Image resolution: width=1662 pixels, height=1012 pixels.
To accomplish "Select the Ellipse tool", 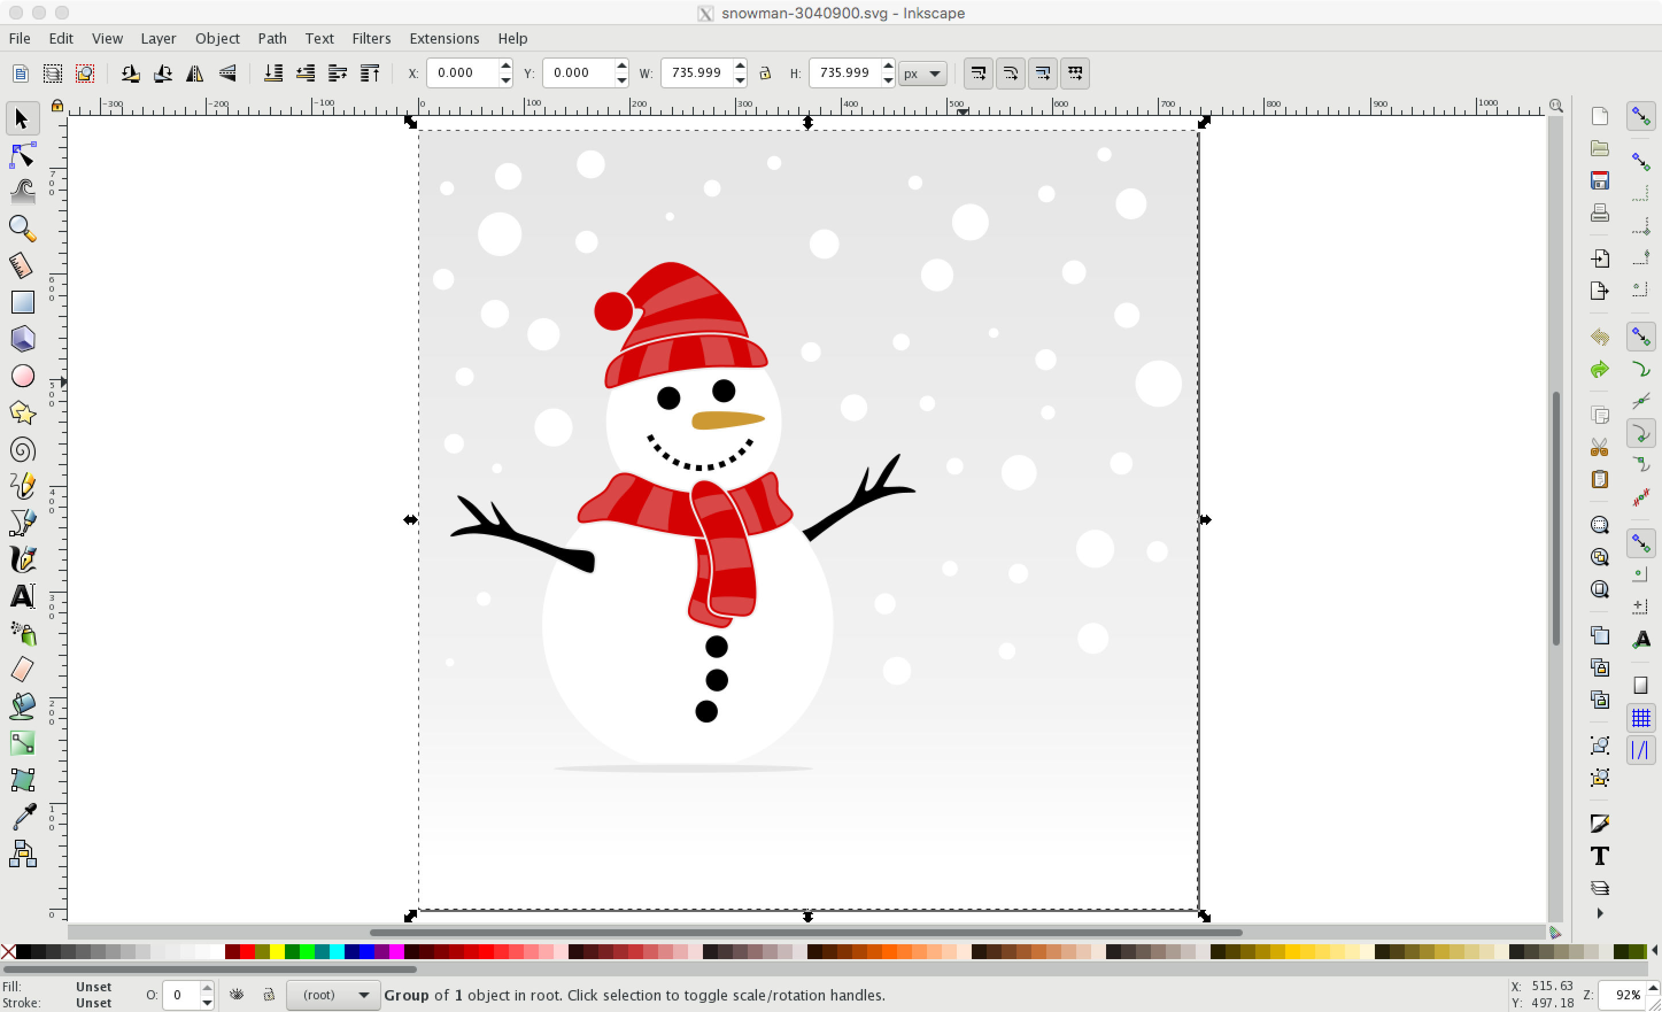I will 22,376.
